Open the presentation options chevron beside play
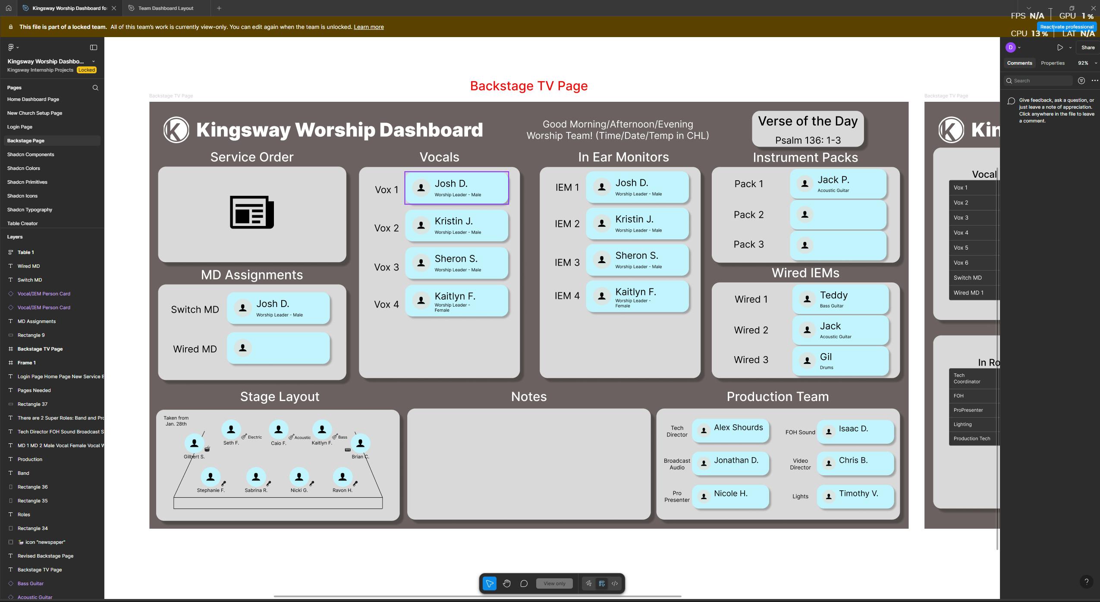This screenshot has height=602, width=1100. pyautogui.click(x=1070, y=48)
